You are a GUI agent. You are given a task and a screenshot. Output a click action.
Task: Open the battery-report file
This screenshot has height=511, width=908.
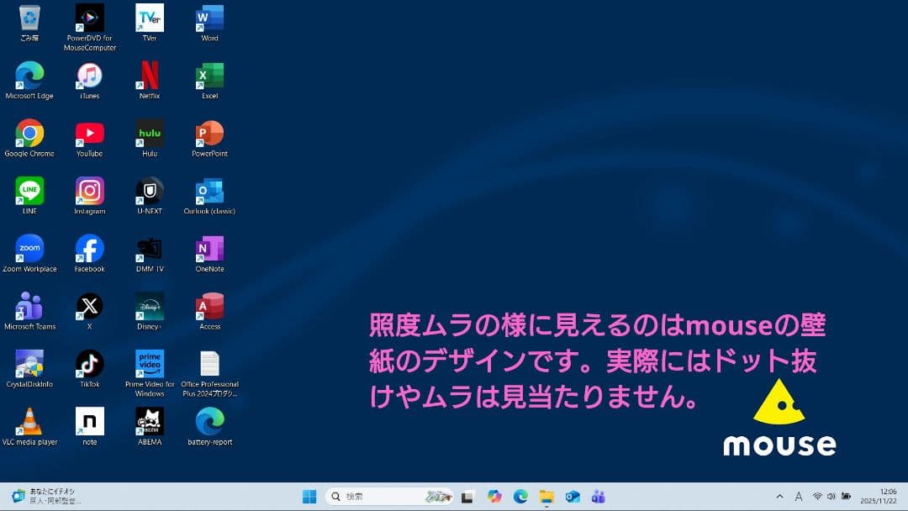click(209, 427)
